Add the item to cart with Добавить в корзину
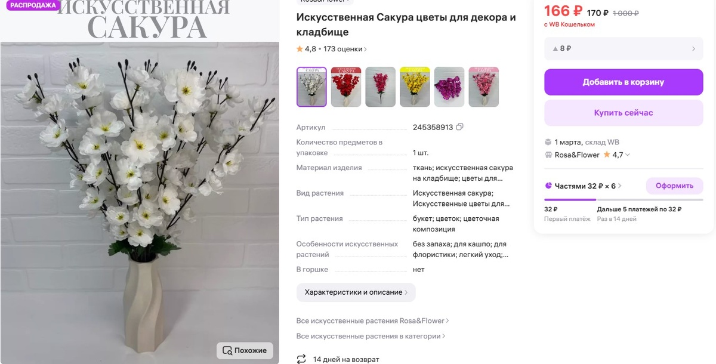The width and height of the screenshot is (716, 364). coord(624,82)
